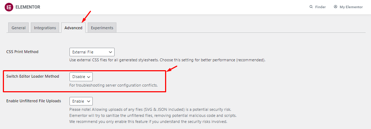Open the CSS Print Method dropdown
Viewport: 371px width, 129px height.
[x=92, y=52]
